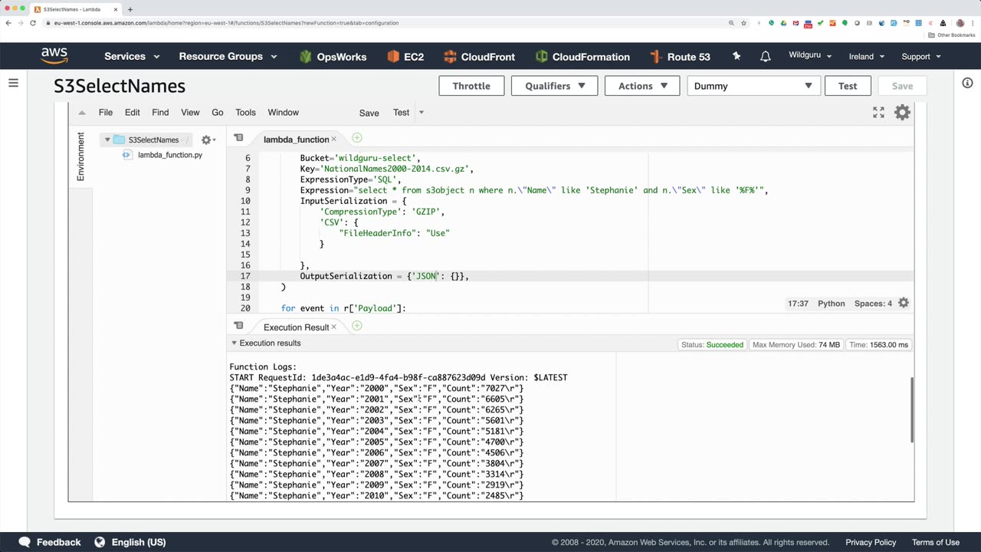Switch to the Execution Result tab

coord(296,327)
